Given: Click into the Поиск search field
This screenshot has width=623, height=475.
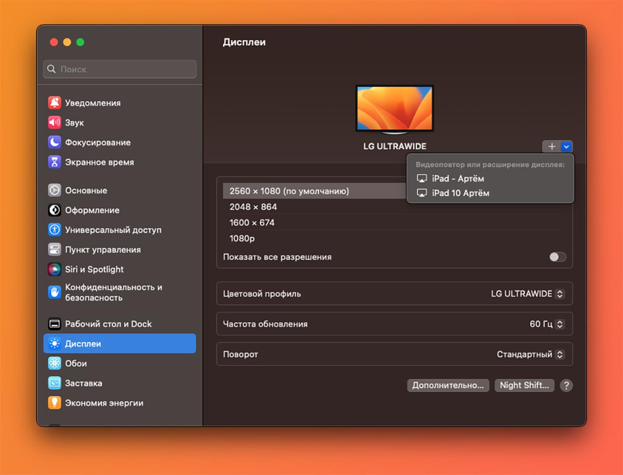Looking at the screenshot, I should point(119,69).
